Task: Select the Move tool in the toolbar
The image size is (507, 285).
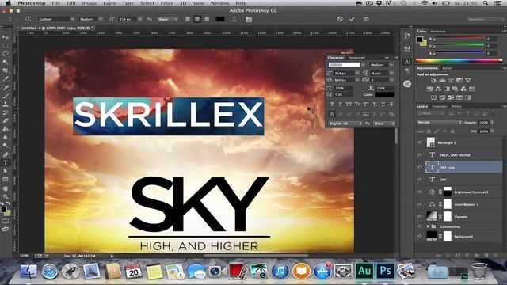Action: pyautogui.click(x=6, y=37)
